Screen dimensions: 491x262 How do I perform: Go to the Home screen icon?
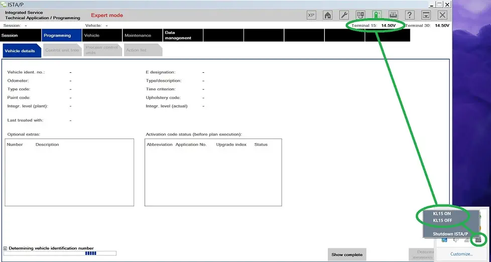click(328, 15)
